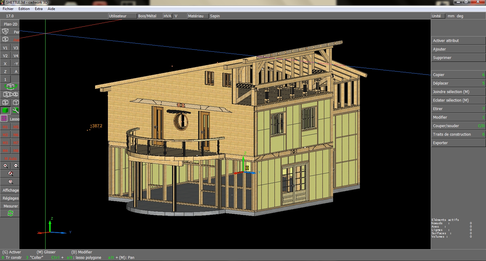Toggle the M Auto memory mode
The width and height of the screenshot is (486, 261).
point(10,158)
